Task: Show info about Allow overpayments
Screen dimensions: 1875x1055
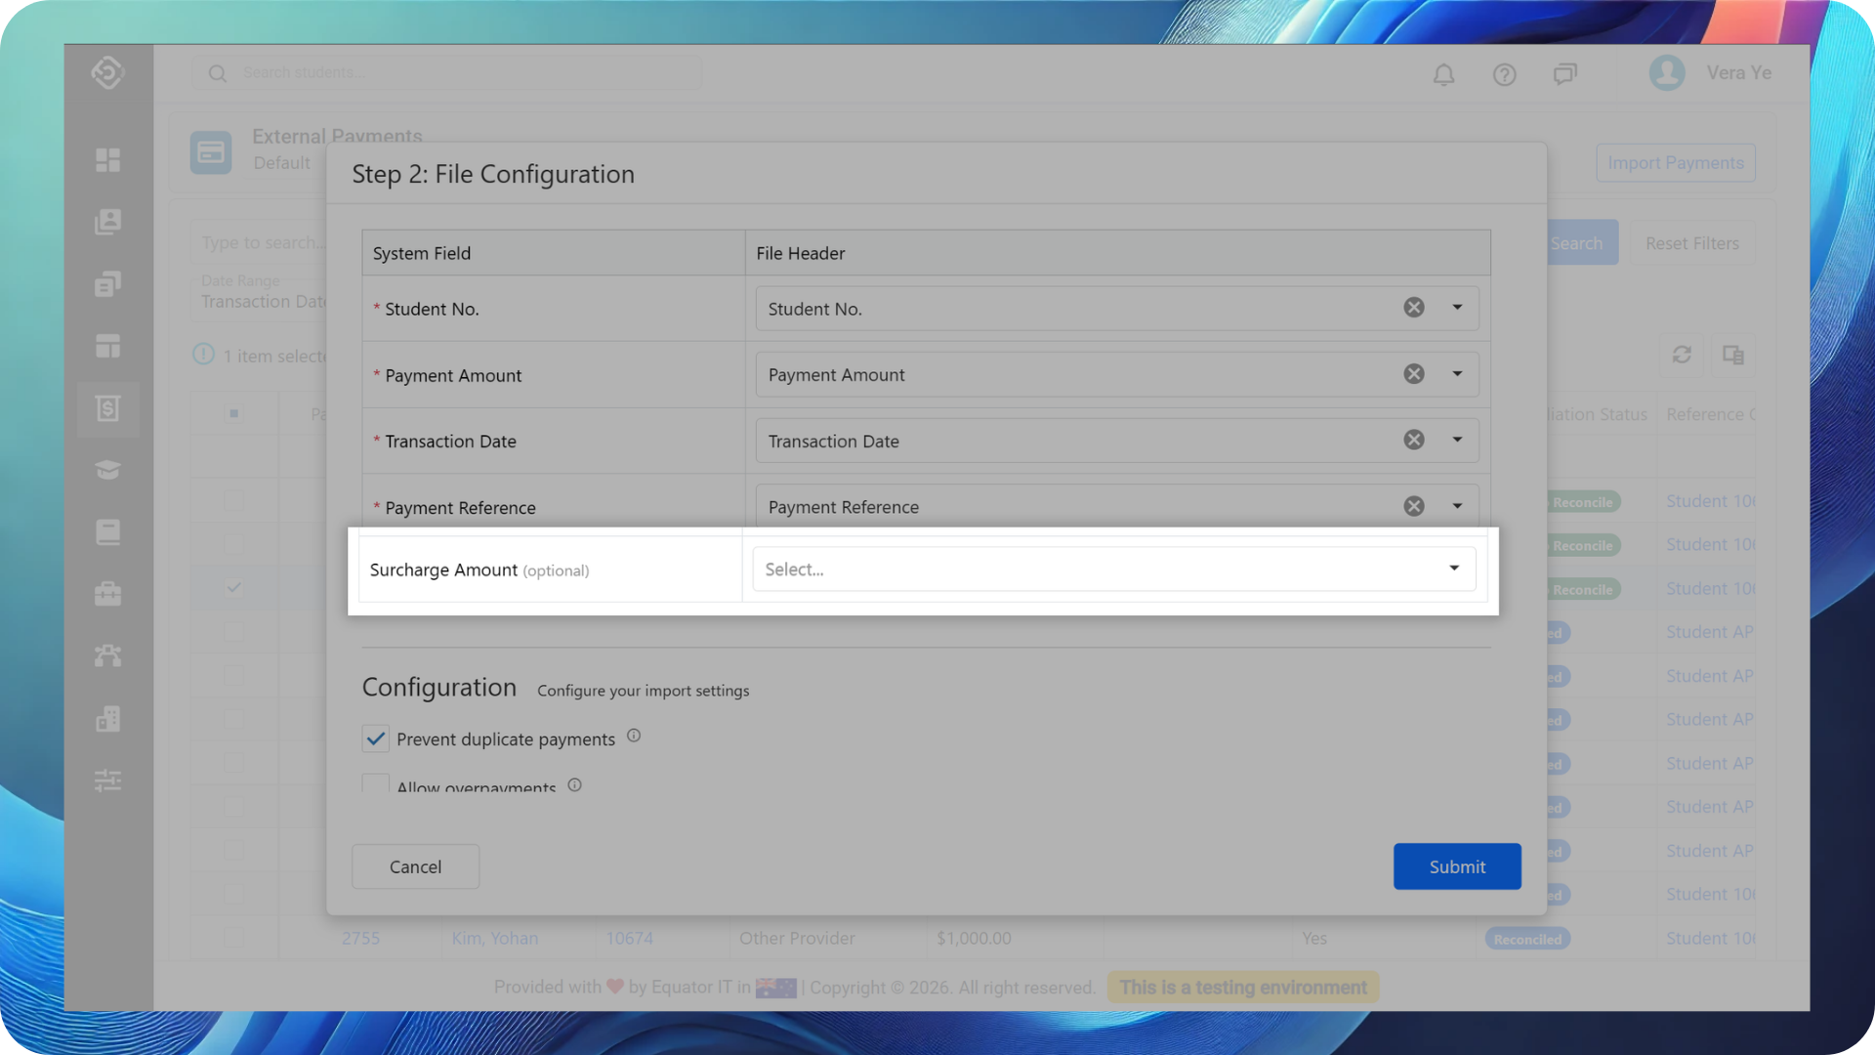Action: (575, 784)
